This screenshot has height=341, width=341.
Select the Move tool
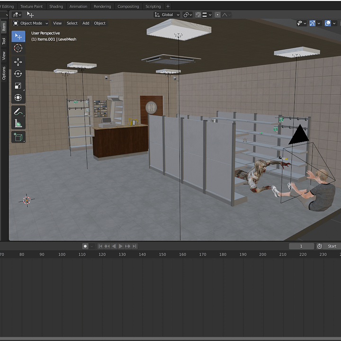point(18,62)
